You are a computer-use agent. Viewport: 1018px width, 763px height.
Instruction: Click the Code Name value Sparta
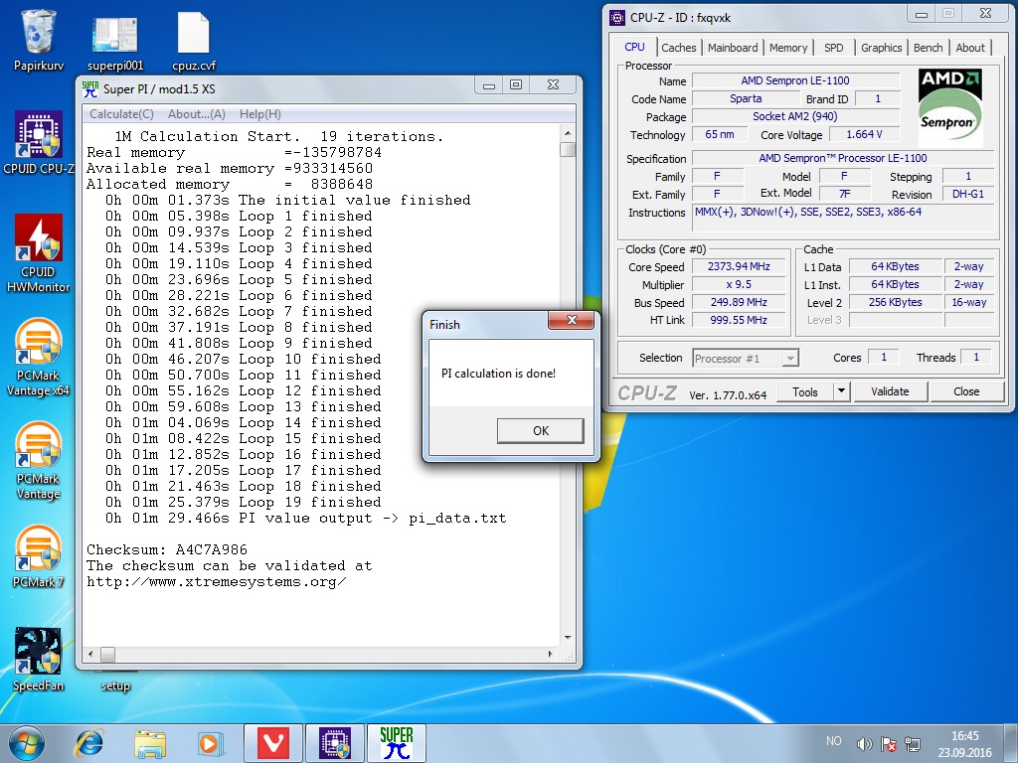coord(746,98)
